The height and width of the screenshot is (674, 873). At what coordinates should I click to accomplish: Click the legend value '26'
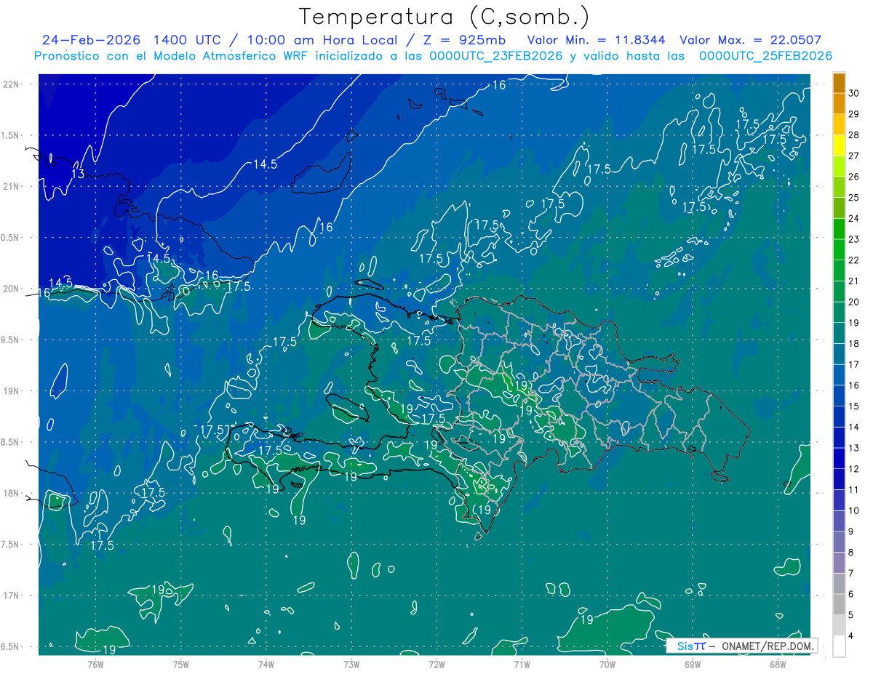tap(854, 177)
